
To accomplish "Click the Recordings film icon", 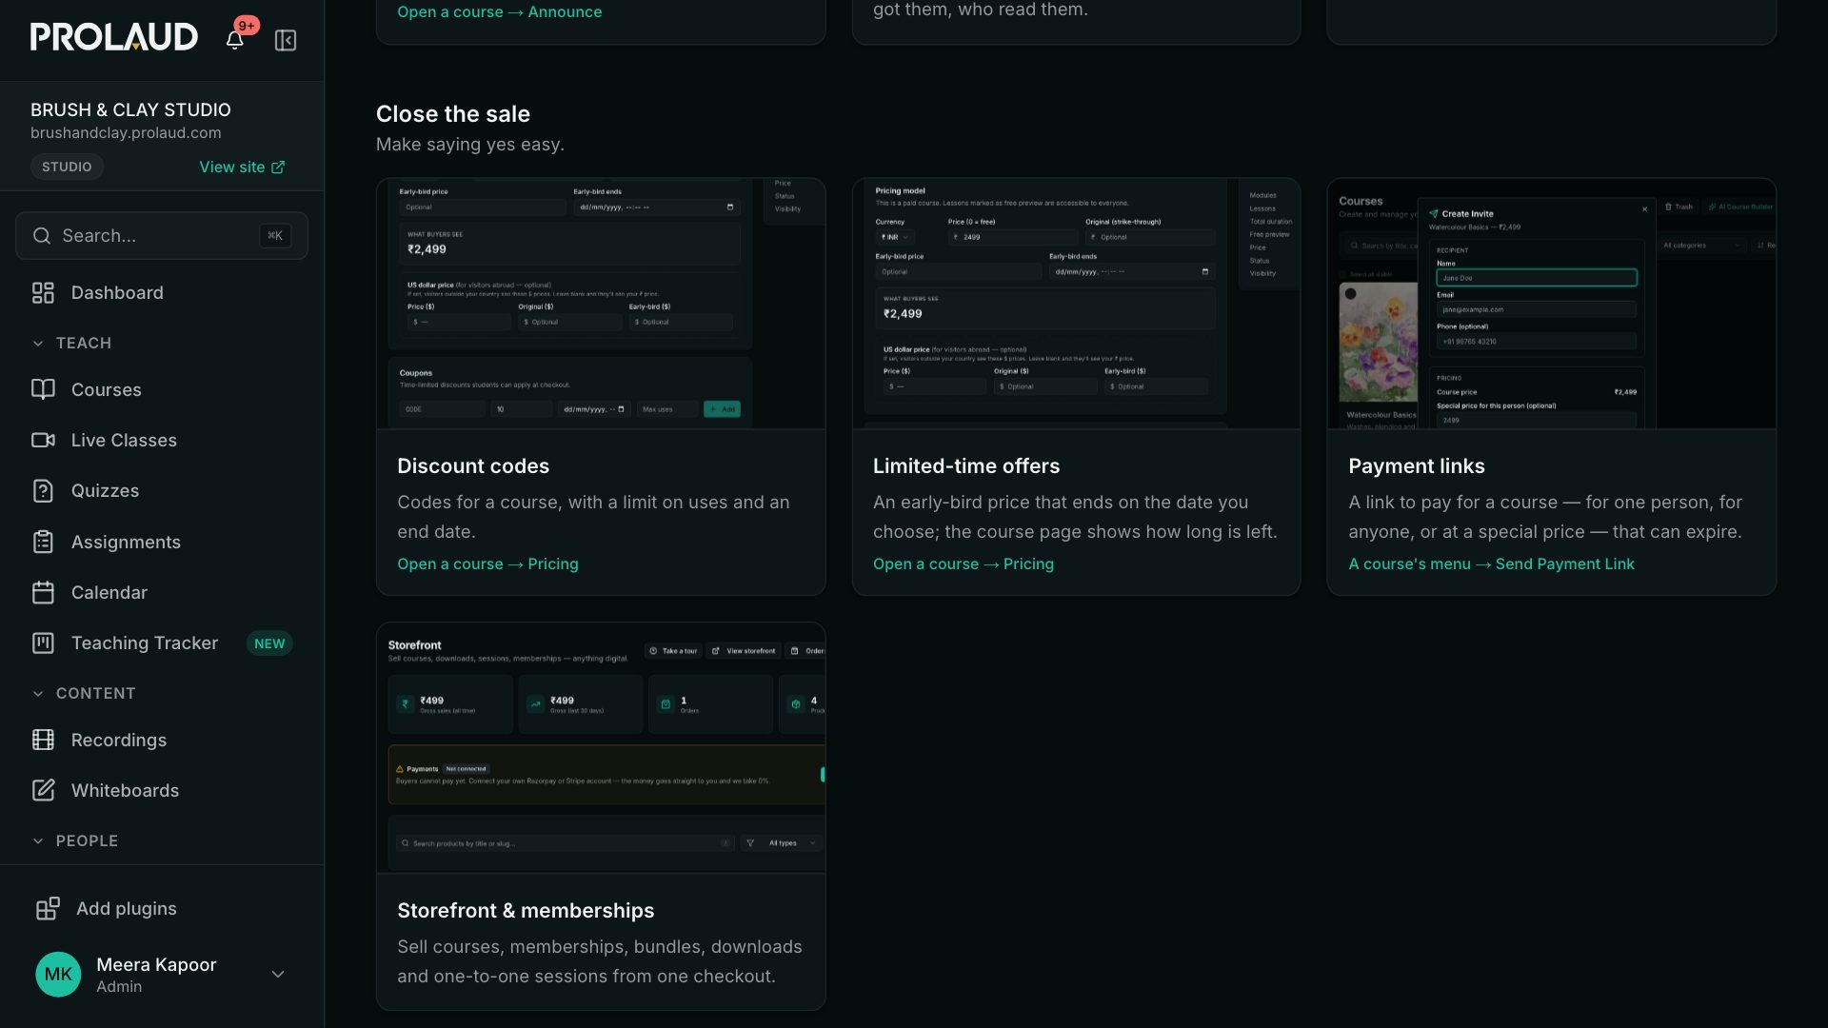I will [43, 740].
